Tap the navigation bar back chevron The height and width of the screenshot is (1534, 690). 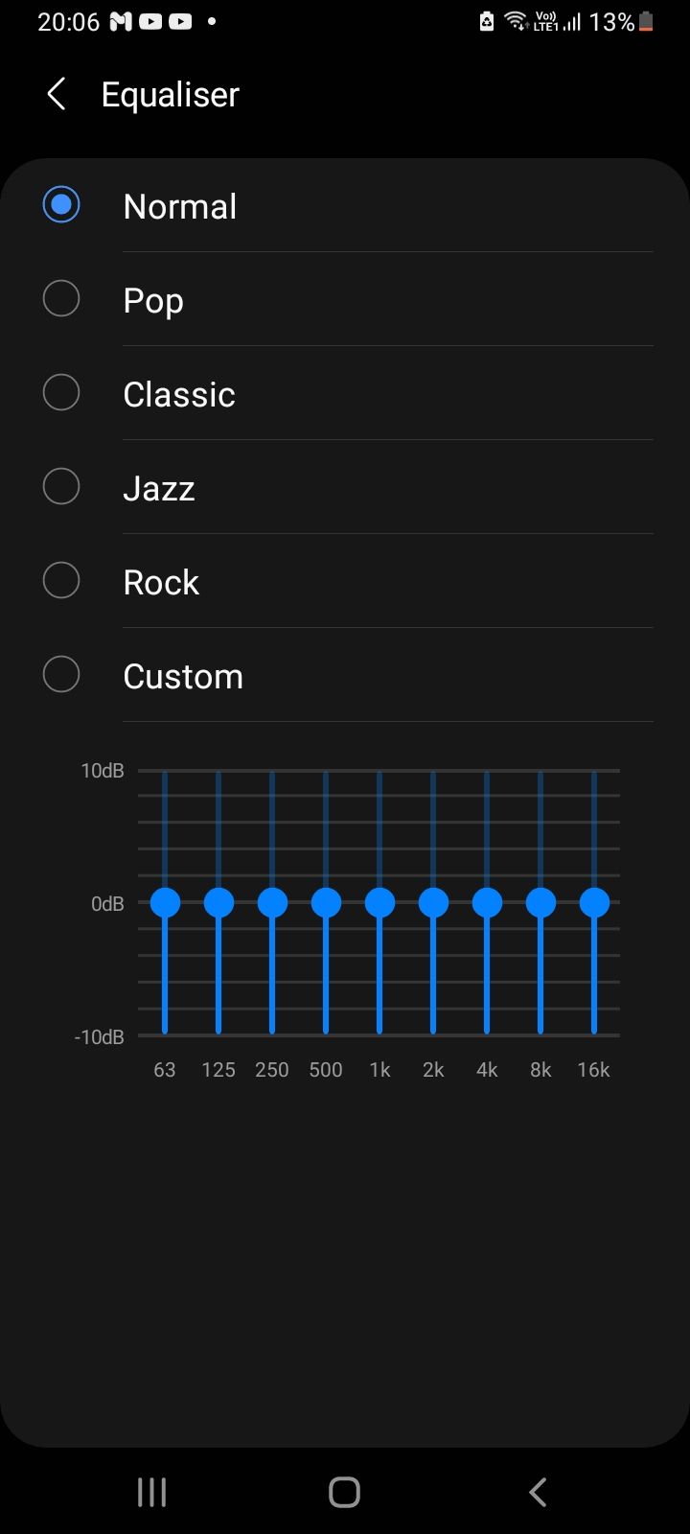coord(538,1492)
